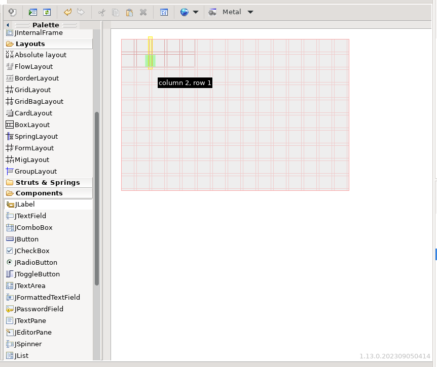
Task: Click the Refresh (reparse) toolbar icon
Action: point(47,12)
